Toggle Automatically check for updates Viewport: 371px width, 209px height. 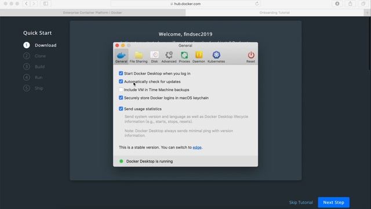(x=121, y=81)
